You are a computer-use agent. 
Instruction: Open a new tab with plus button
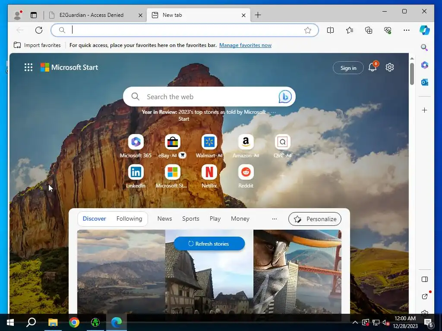click(258, 15)
